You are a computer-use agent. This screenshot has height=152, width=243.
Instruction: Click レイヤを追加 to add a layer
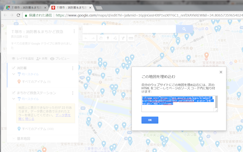(23, 58)
